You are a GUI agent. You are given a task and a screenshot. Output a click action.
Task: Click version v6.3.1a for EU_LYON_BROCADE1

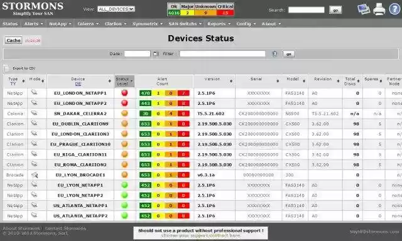[x=206, y=175]
